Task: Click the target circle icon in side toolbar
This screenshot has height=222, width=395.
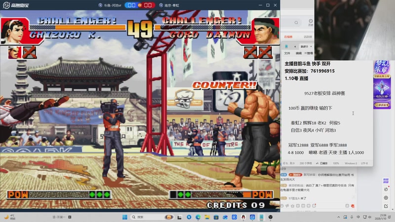Action: pyautogui.click(x=386, y=198)
